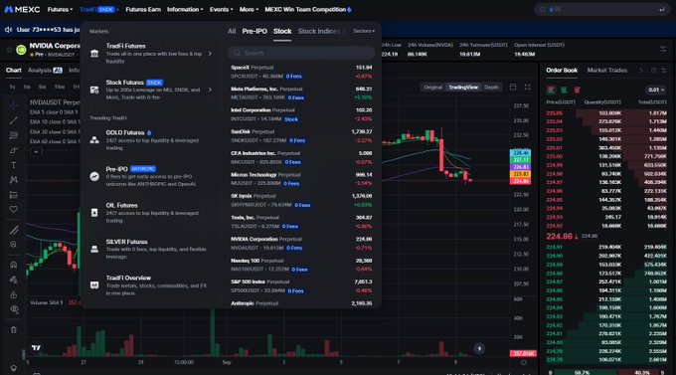This screenshot has height=375, width=676.
Task: Switch chart to Original view
Action: (x=432, y=88)
